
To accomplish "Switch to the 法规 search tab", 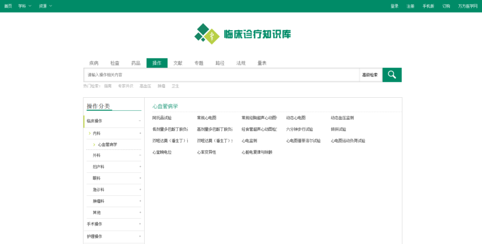I will tap(241, 63).
